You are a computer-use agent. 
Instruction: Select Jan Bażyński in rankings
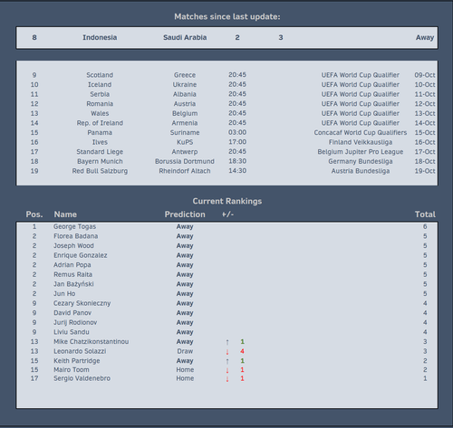click(x=73, y=284)
